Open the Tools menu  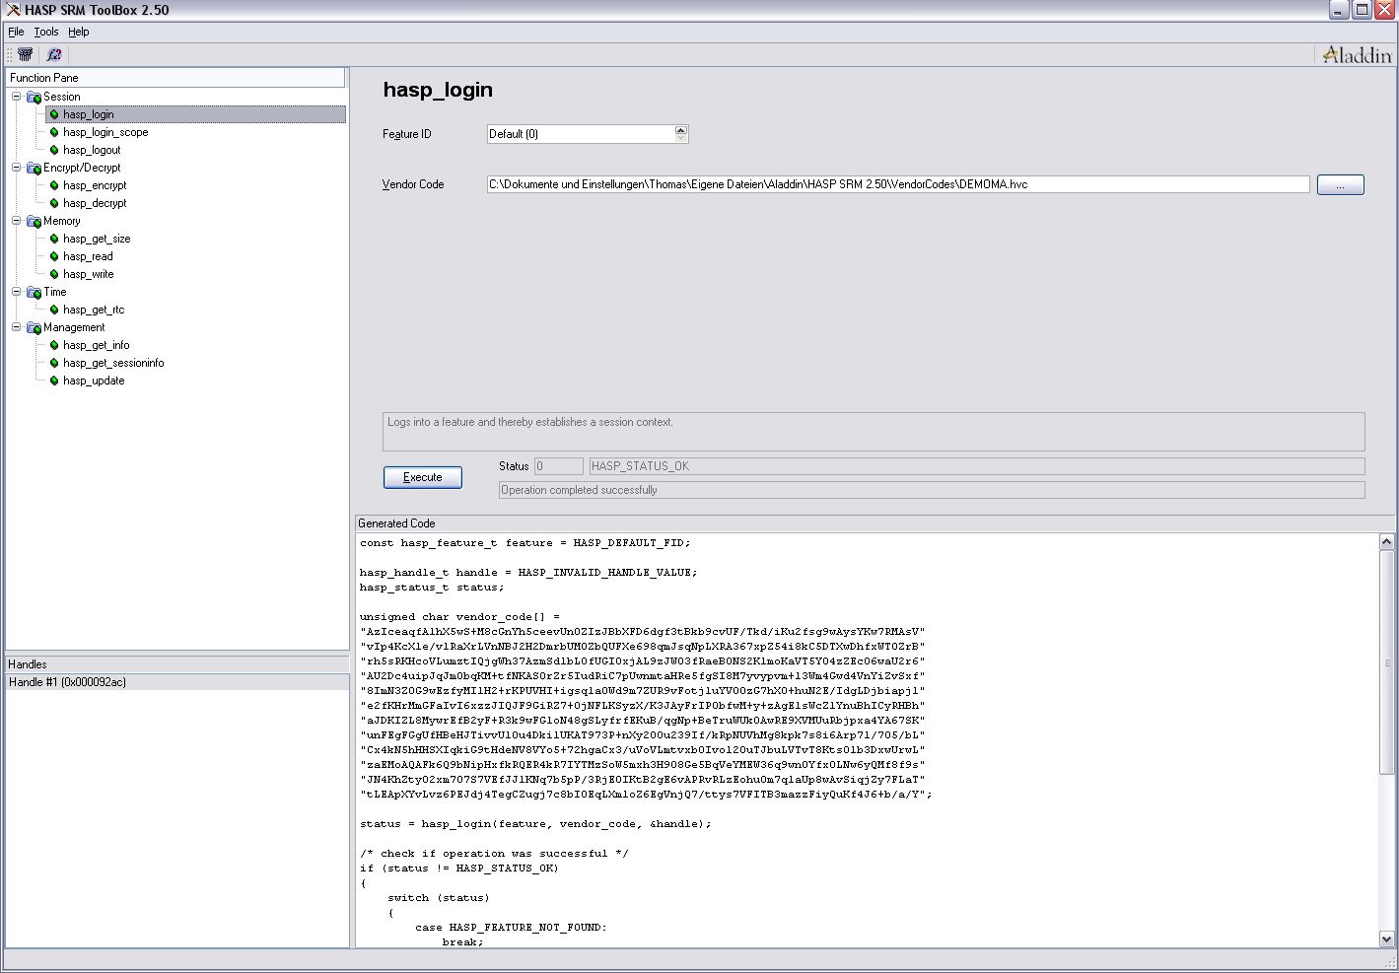pyautogui.click(x=46, y=32)
